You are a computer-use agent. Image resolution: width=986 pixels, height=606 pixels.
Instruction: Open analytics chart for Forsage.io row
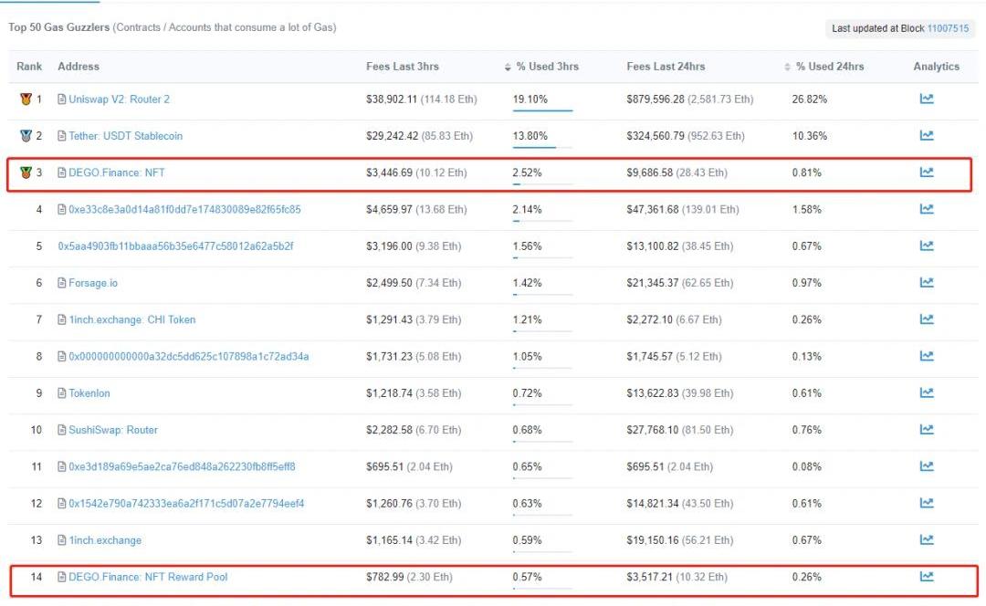pyautogui.click(x=926, y=282)
